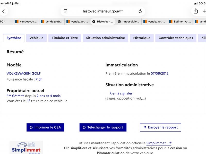This screenshot has width=206, height=154.
Task: Switch to the first vendezvotr... browser tab
Action: [26, 22]
